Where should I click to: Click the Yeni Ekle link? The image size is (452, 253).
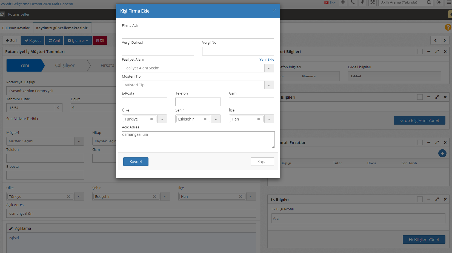tap(267, 59)
